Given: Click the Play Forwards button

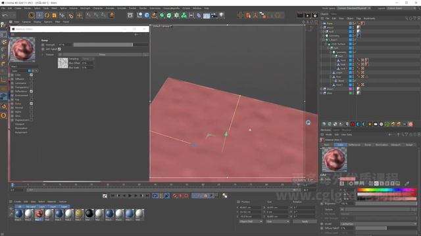Looking at the screenshot, I should click(130, 196).
